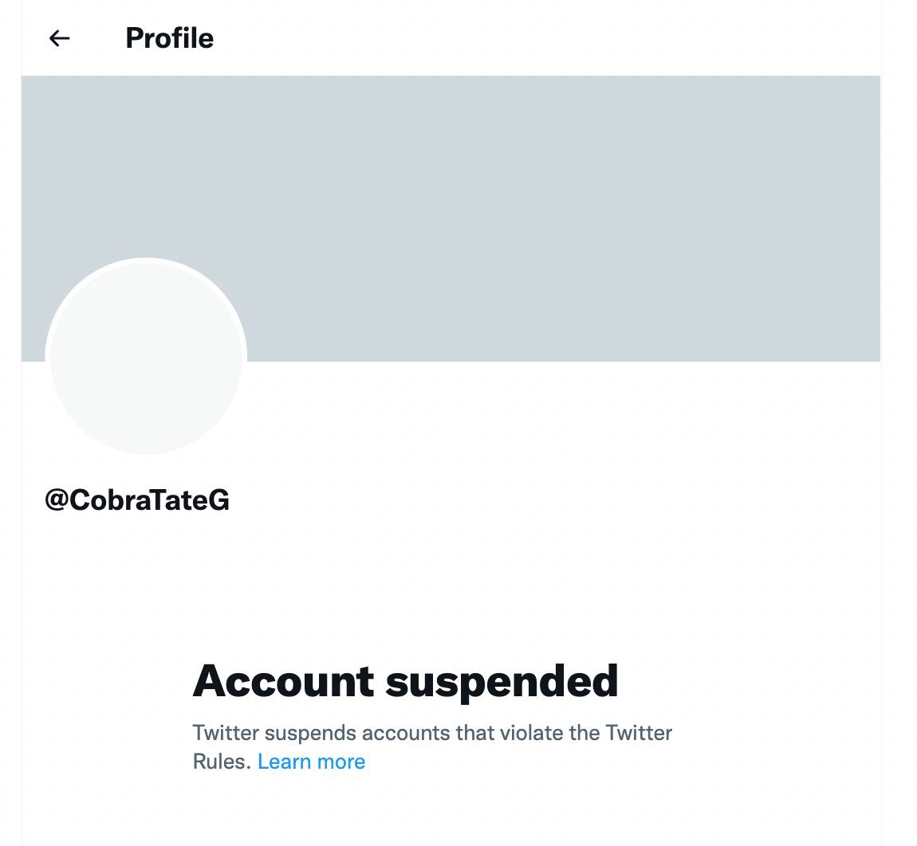Click the word Rules before Learn more

pyautogui.click(x=222, y=762)
